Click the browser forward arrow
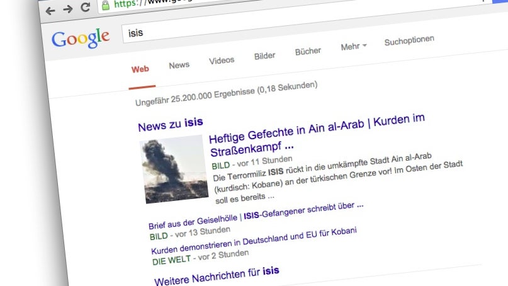This screenshot has width=508, height=286. click(x=67, y=9)
